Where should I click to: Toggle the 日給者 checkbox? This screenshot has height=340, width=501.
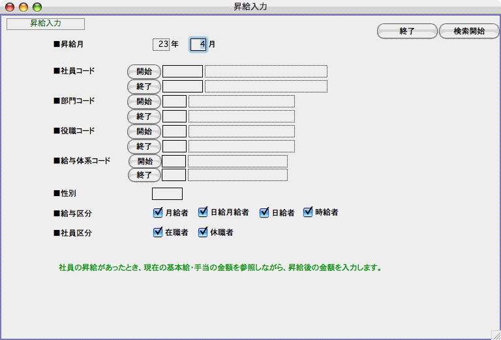point(264,212)
